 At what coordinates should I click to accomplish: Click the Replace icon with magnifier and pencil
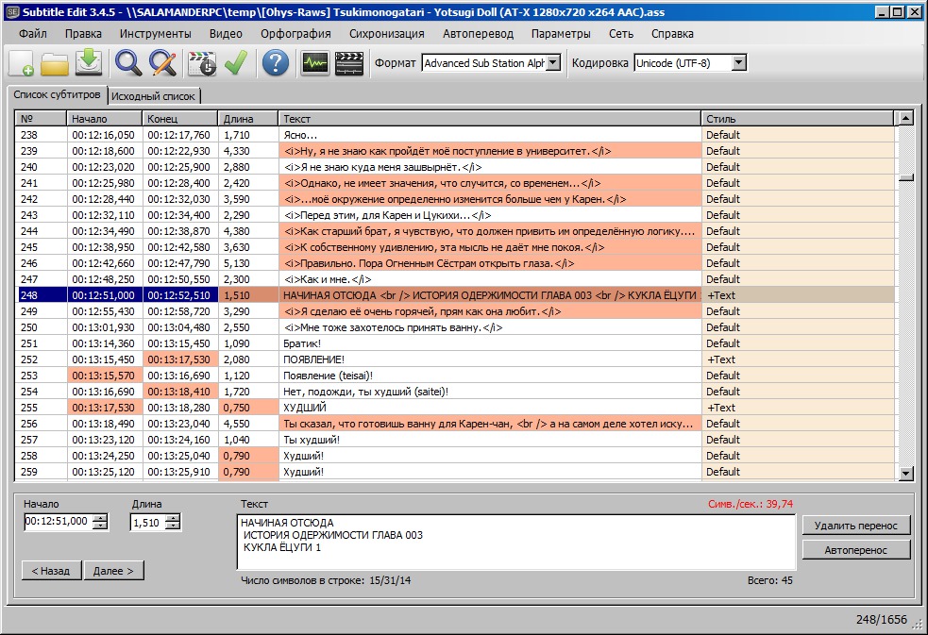(x=163, y=63)
